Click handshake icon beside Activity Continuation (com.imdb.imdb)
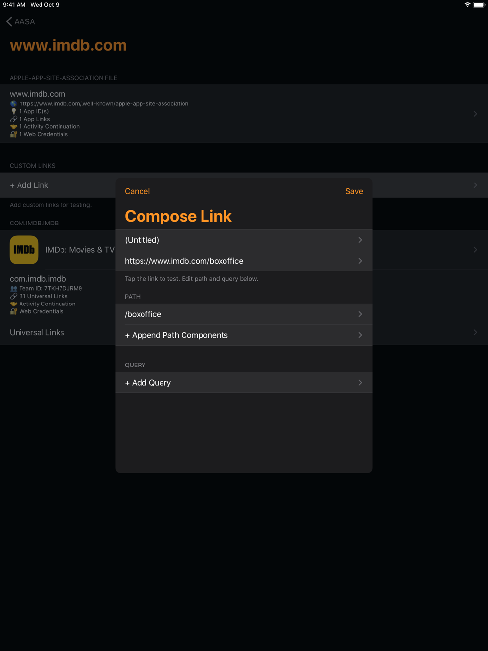488x651 pixels. (14, 304)
